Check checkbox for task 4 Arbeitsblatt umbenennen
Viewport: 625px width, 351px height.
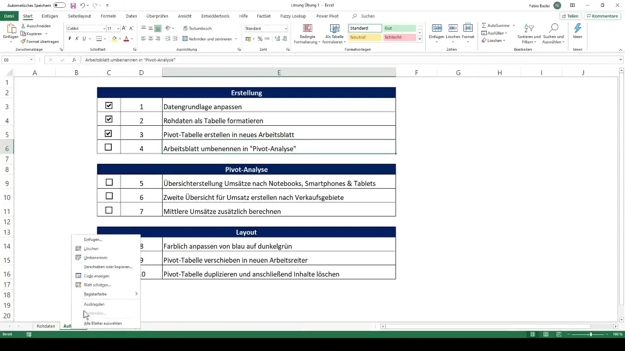108,147
